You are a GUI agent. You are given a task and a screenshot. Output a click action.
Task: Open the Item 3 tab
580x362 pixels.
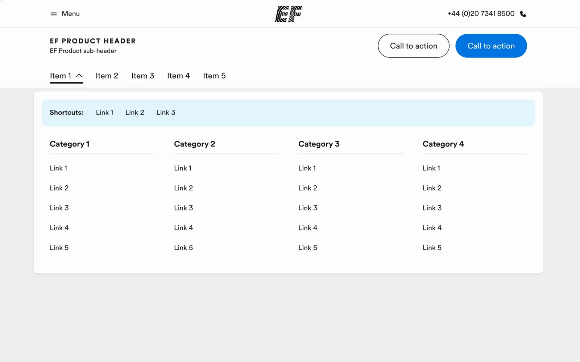143,76
